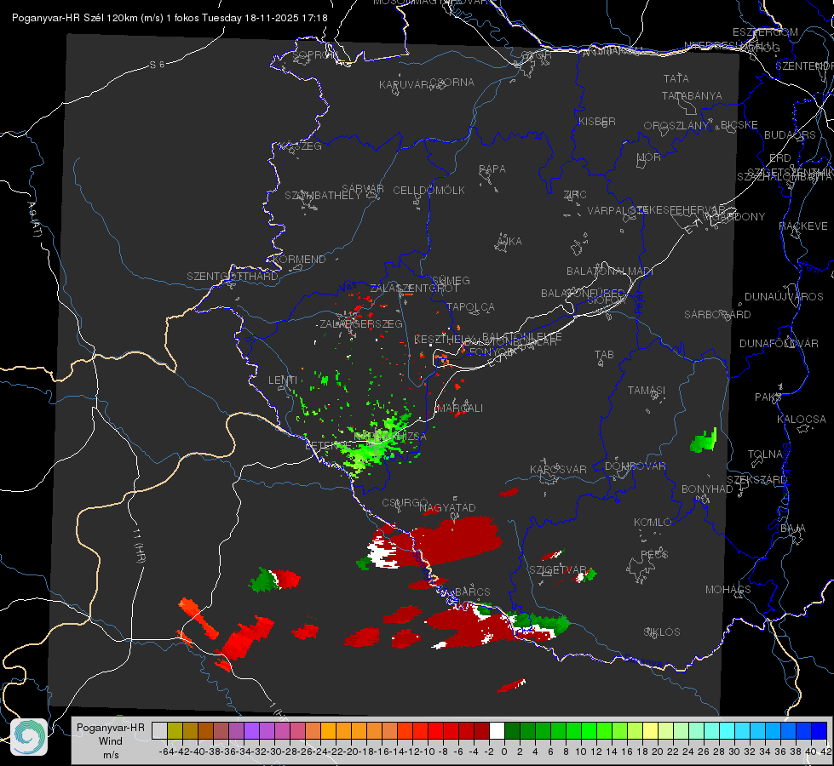834x766 pixels.
Task: Click the '0' legend value
Action: pyautogui.click(x=504, y=752)
